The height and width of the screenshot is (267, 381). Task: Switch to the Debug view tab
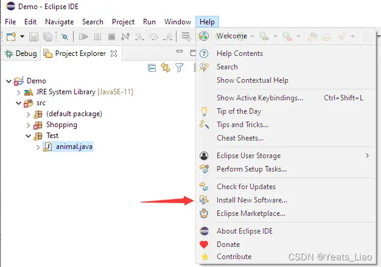(x=21, y=54)
